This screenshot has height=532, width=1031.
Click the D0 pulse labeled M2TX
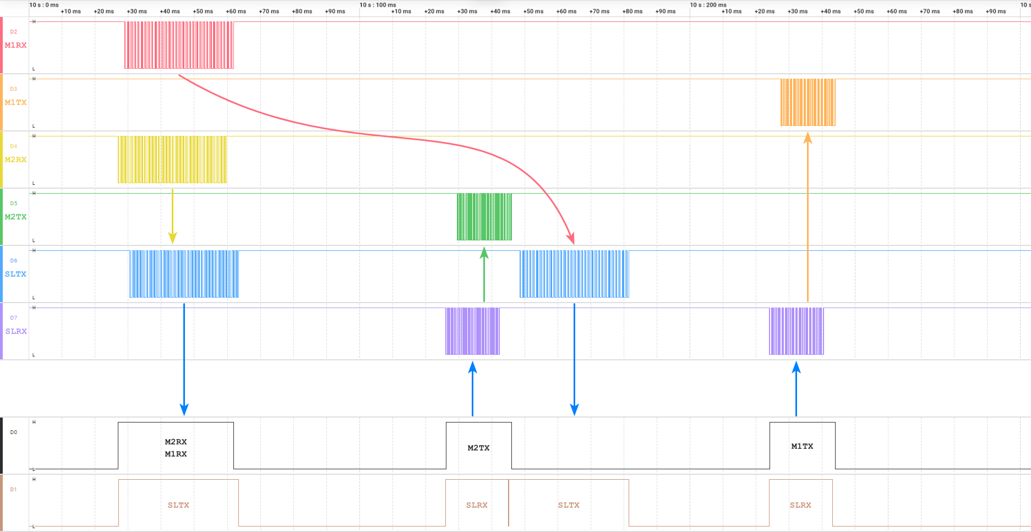478,447
